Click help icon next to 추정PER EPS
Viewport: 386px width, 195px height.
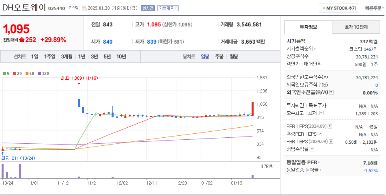tap(320, 134)
